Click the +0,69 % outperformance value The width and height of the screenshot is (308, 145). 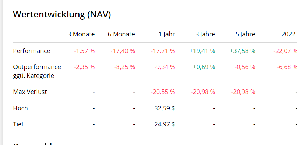[204, 67]
